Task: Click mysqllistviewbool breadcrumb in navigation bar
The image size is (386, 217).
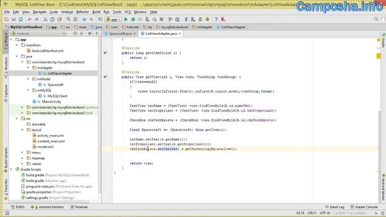Action: 172,27
